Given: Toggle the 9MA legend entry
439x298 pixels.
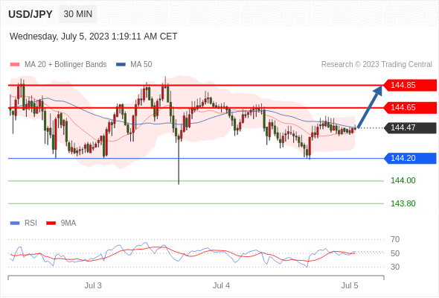Looking at the screenshot, I should click(61, 223).
